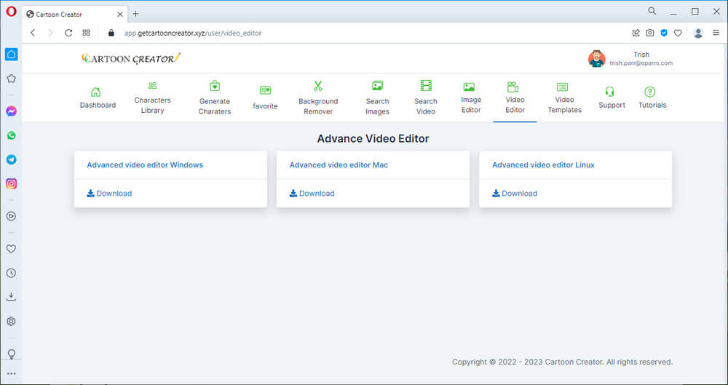This screenshot has height=385, width=728.
Task: Open the favorite section
Action: (265, 98)
